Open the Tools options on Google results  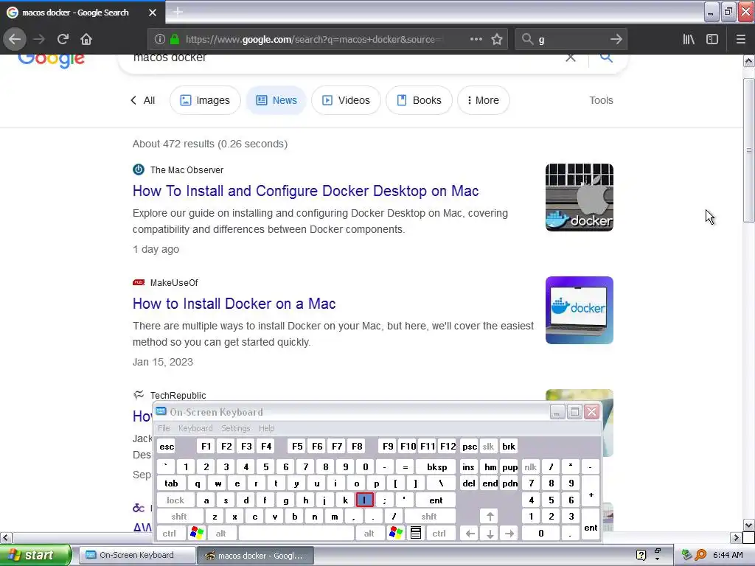point(601,100)
